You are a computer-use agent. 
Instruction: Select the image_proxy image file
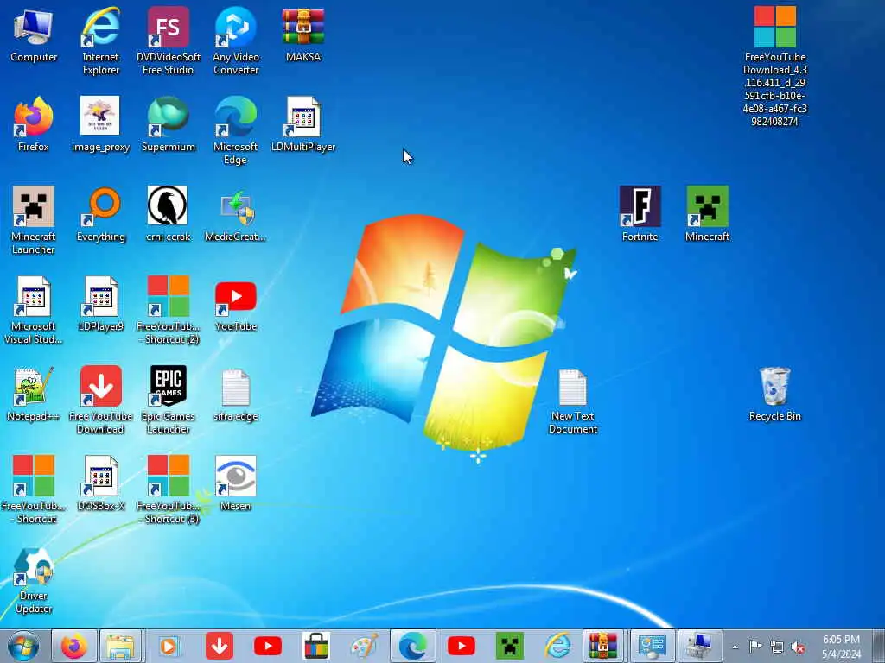pyautogui.click(x=100, y=124)
